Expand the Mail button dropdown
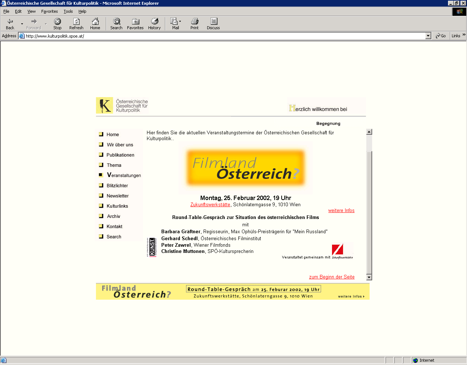 (x=180, y=22)
